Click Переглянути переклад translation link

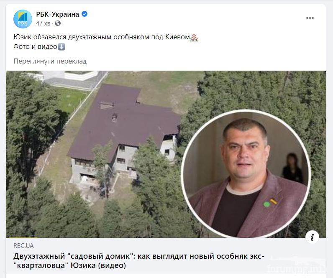click(50, 61)
